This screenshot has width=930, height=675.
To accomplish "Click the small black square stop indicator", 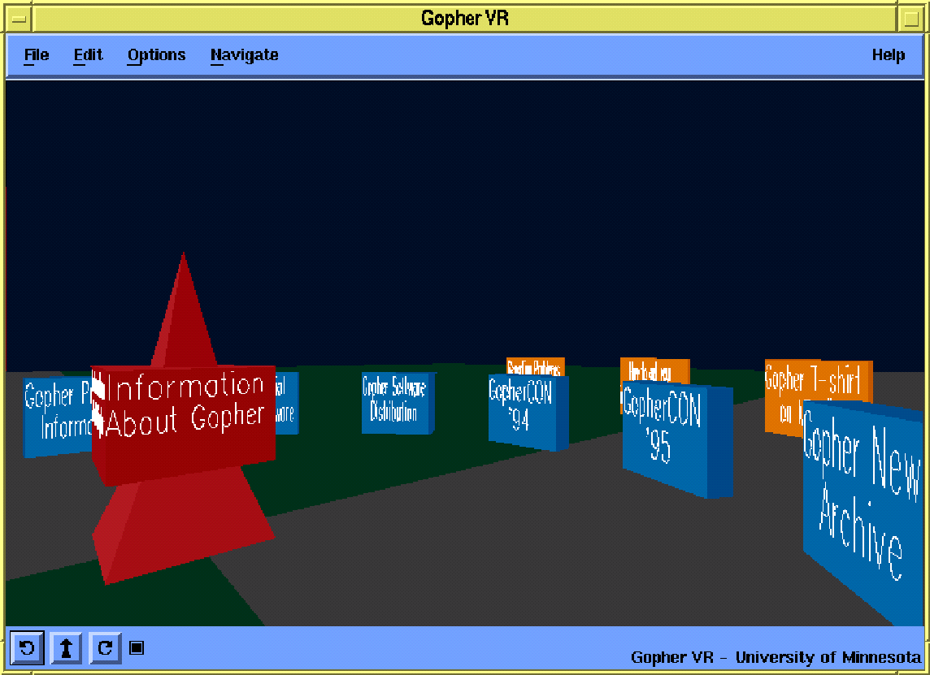I will [137, 647].
